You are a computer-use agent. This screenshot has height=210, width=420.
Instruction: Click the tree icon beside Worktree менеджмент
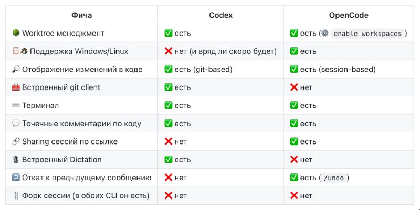pos(15,34)
